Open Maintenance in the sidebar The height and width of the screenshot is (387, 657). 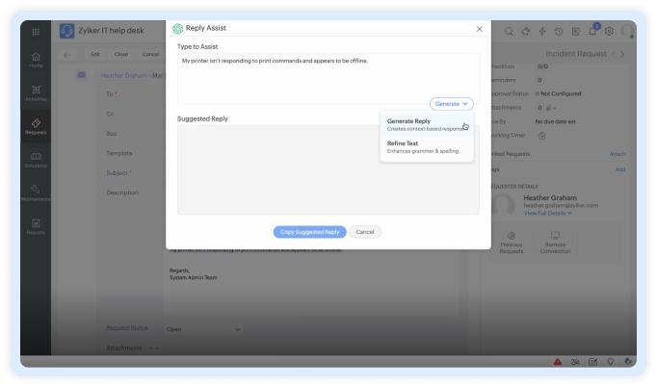(x=36, y=193)
